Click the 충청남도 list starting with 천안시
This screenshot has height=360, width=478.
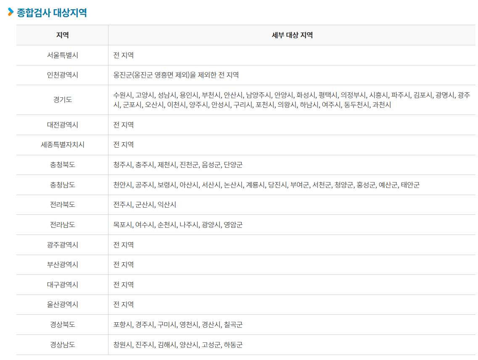pyautogui.click(x=266, y=185)
